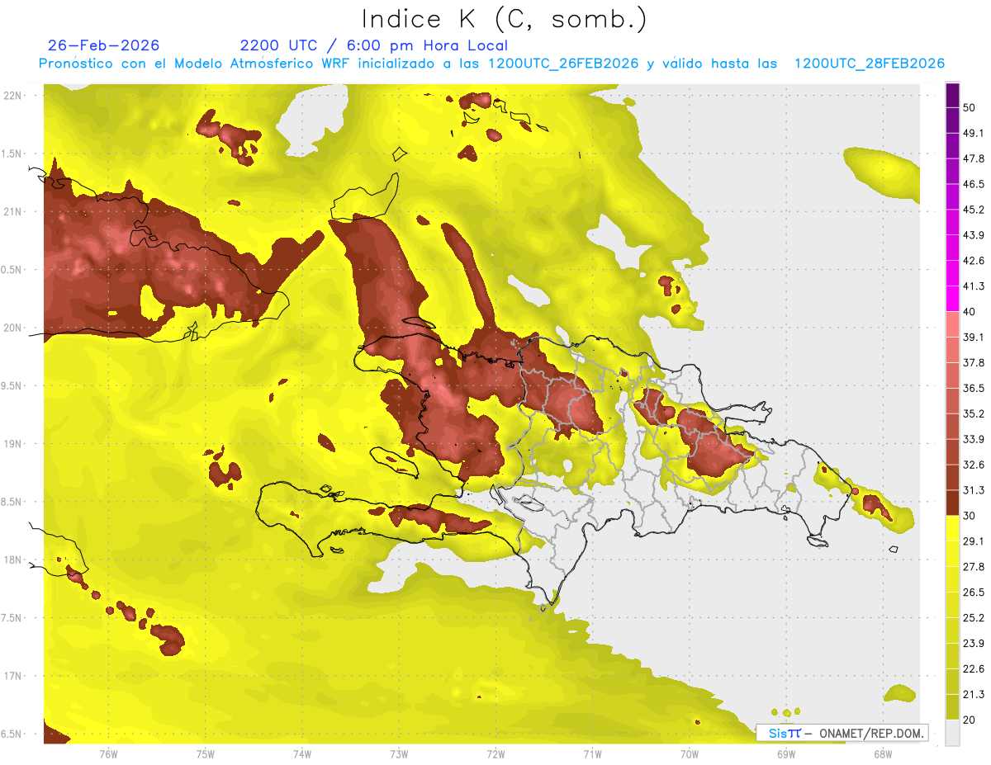Click the colour bar value 33.9
The width and height of the screenshot is (991, 765).
click(x=974, y=439)
